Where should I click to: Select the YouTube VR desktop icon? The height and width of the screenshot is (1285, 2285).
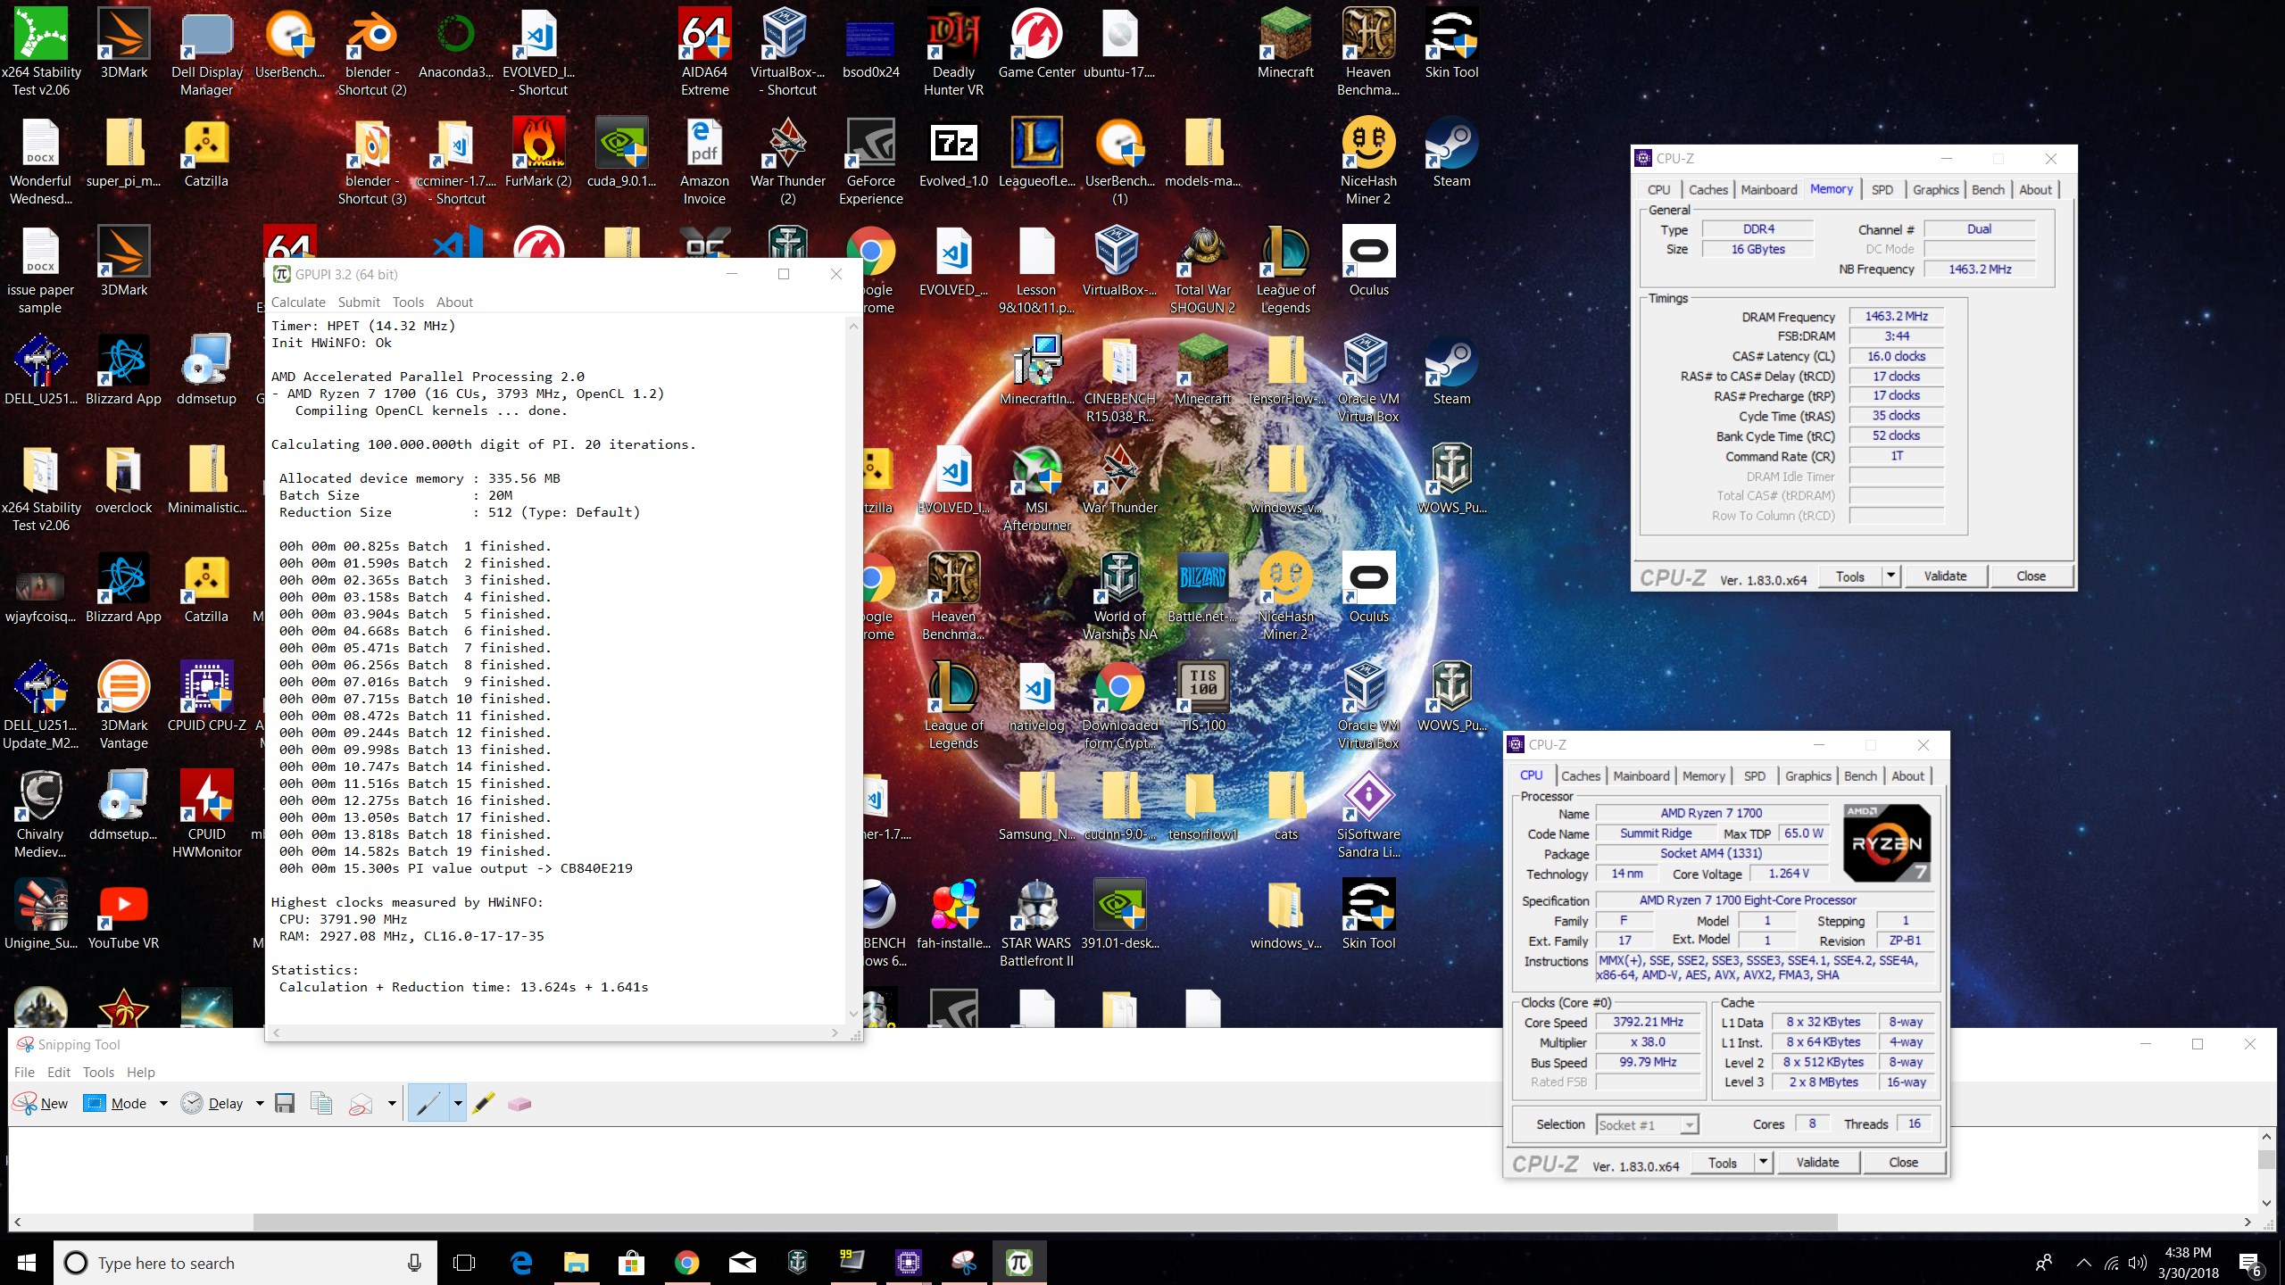pyautogui.click(x=124, y=914)
